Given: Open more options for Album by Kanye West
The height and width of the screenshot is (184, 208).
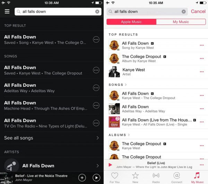Looking at the screenshot, I should [202, 58].
